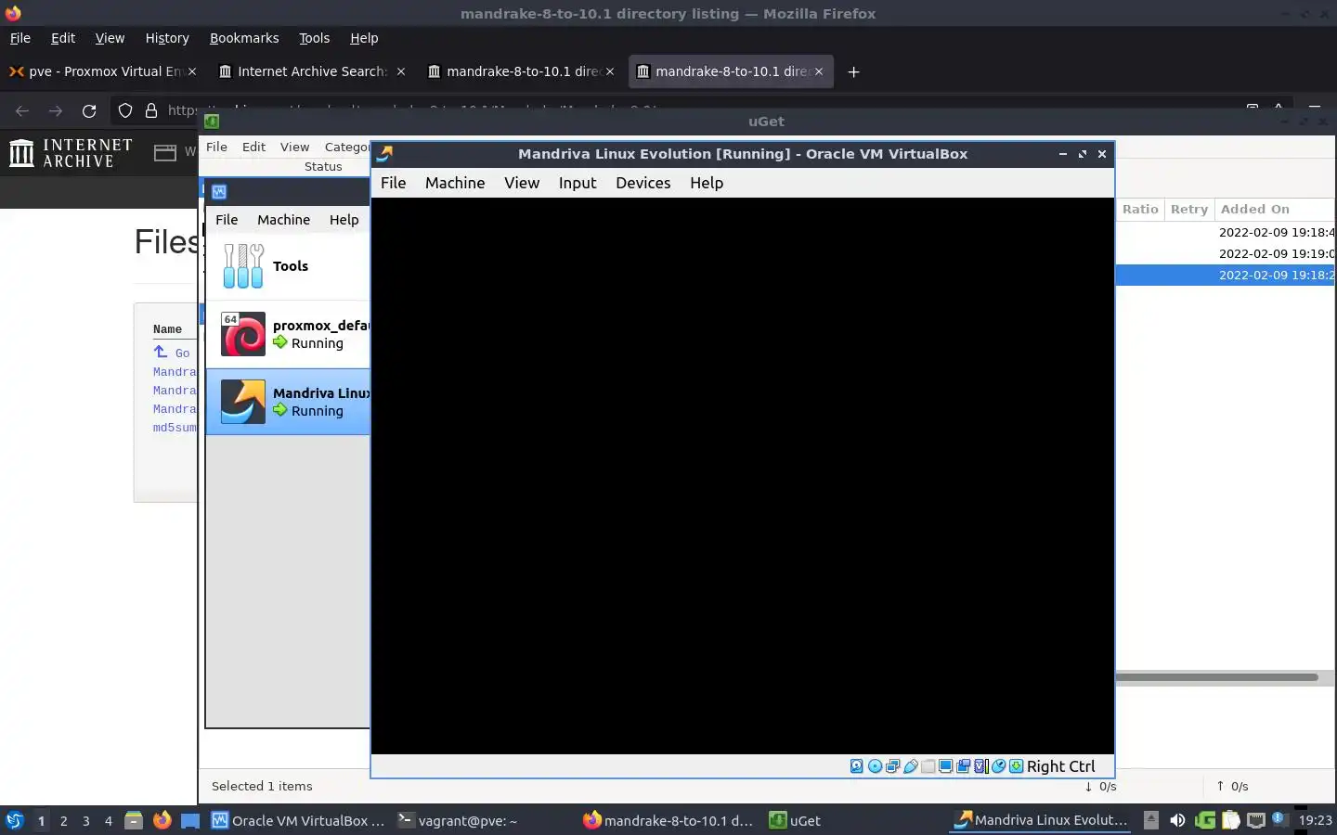Open File menu in VirtualBox Manager

click(x=227, y=220)
